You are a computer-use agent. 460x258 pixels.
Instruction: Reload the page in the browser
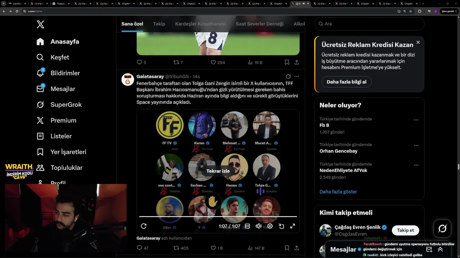coord(17,11)
